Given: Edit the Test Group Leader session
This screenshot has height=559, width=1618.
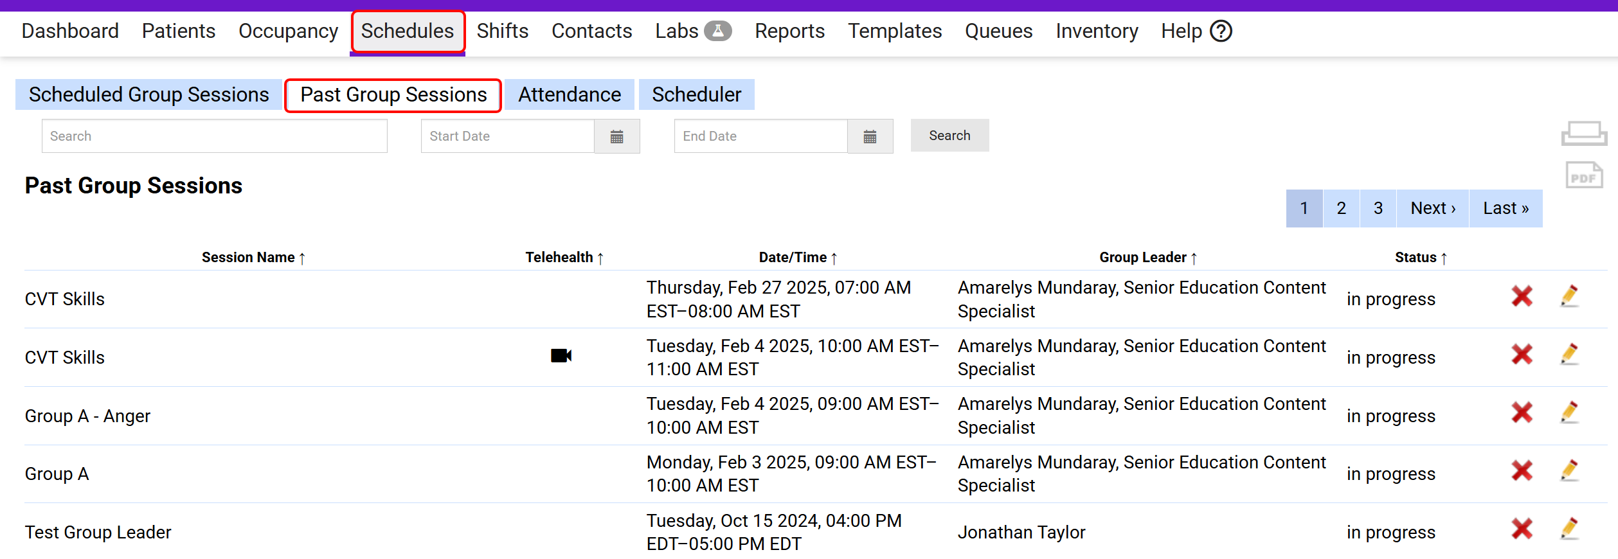Looking at the screenshot, I should 1569,529.
